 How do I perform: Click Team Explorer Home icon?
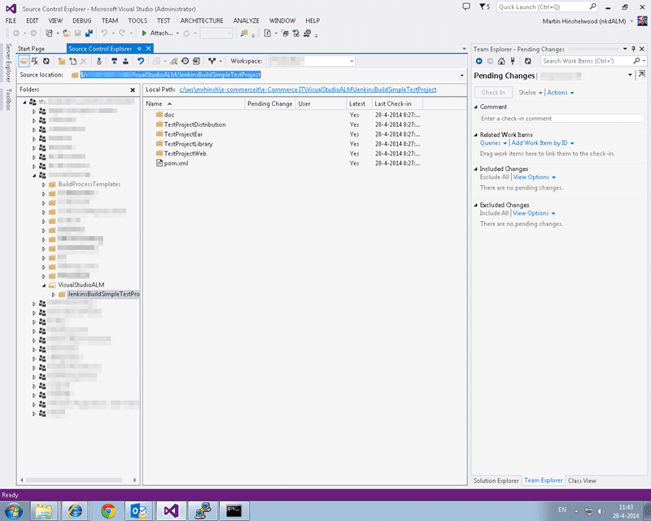501,61
